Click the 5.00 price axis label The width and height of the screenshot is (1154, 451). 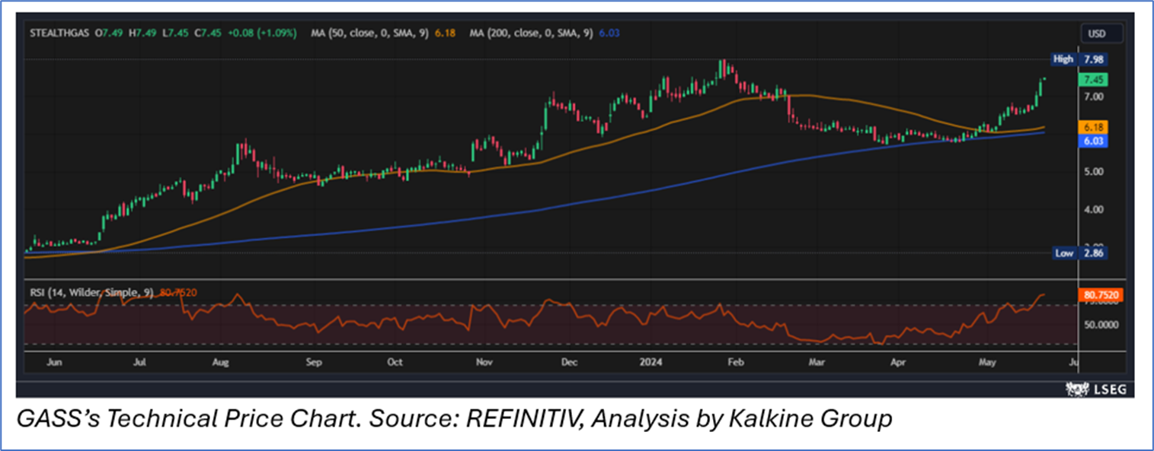click(1093, 172)
